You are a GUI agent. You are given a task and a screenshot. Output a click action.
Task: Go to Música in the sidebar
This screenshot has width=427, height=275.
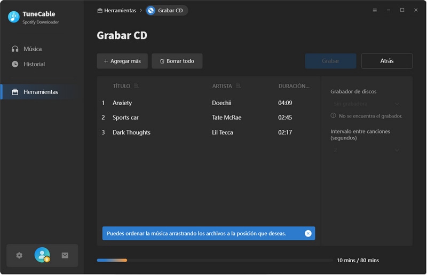(32, 49)
